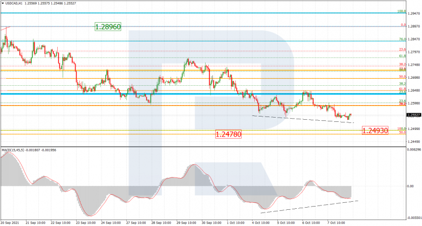Viewport: 422px width, 226px height.
Task: Click the 7 Oct 10:00 time label
Action: (336, 223)
